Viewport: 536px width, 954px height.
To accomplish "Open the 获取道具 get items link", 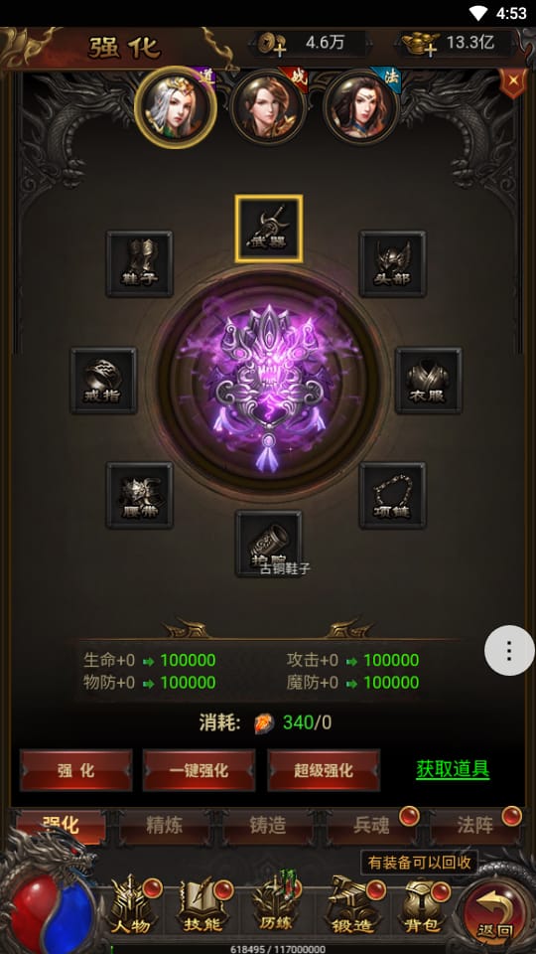I will (453, 769).
